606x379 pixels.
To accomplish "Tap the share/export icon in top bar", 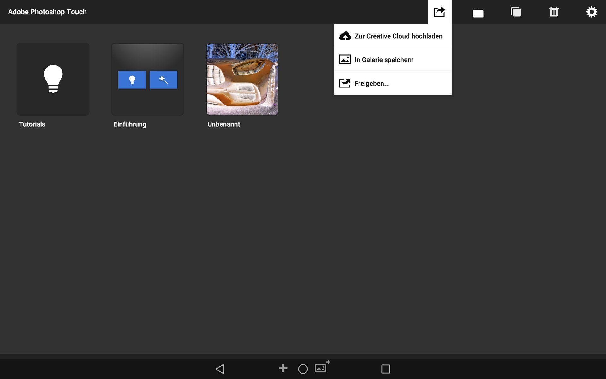I will click(440, 12).
